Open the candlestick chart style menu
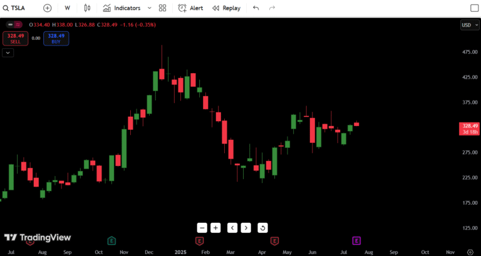Screen dimensions: 481x256 (x=88, y=8)
